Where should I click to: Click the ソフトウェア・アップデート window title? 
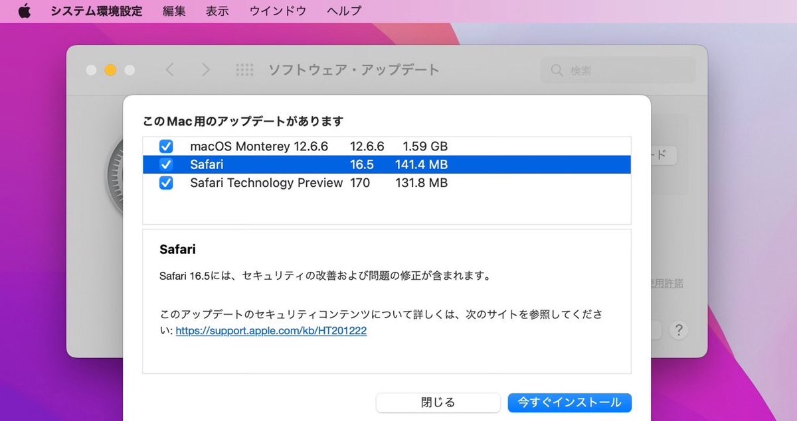point(353,70)
